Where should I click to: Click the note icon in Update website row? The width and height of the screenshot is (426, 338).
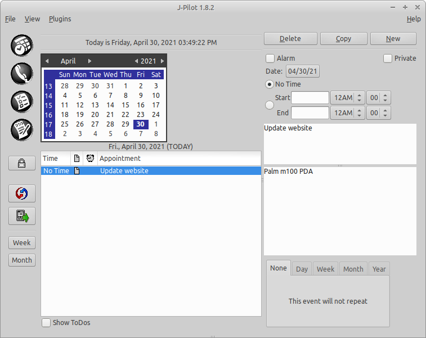(x=77, y=171)
